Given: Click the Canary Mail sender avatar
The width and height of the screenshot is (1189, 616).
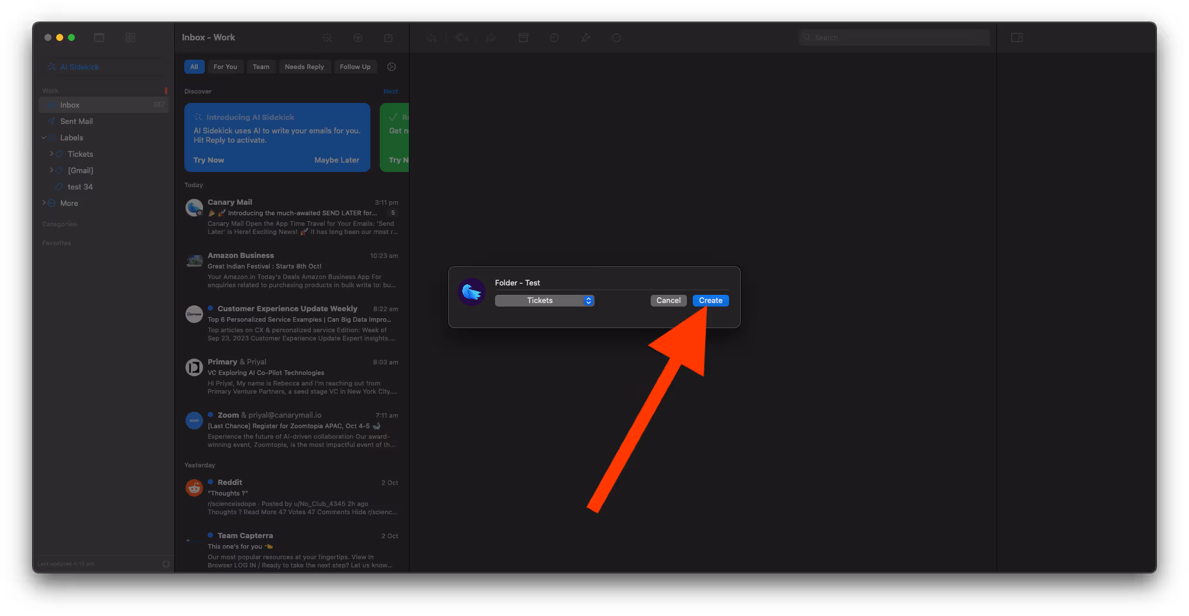Looking at the screenshot, I should (194, 208).
